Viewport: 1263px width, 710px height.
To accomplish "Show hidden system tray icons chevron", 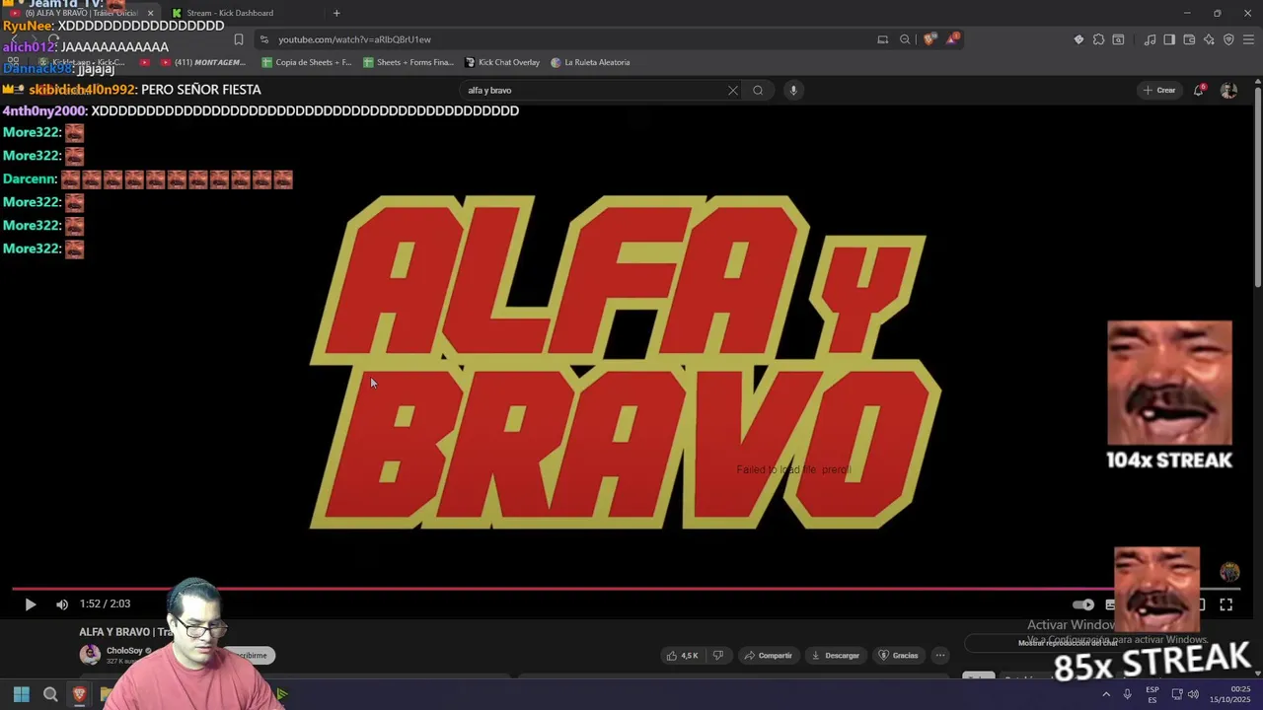I will pos(1106,694).
